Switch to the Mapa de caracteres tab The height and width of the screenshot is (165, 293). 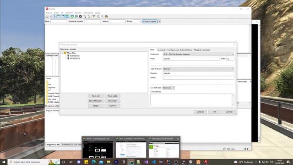(202, 50)
